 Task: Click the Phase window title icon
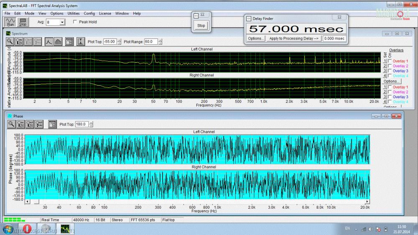pyautogui.click(x=10, y=116)
